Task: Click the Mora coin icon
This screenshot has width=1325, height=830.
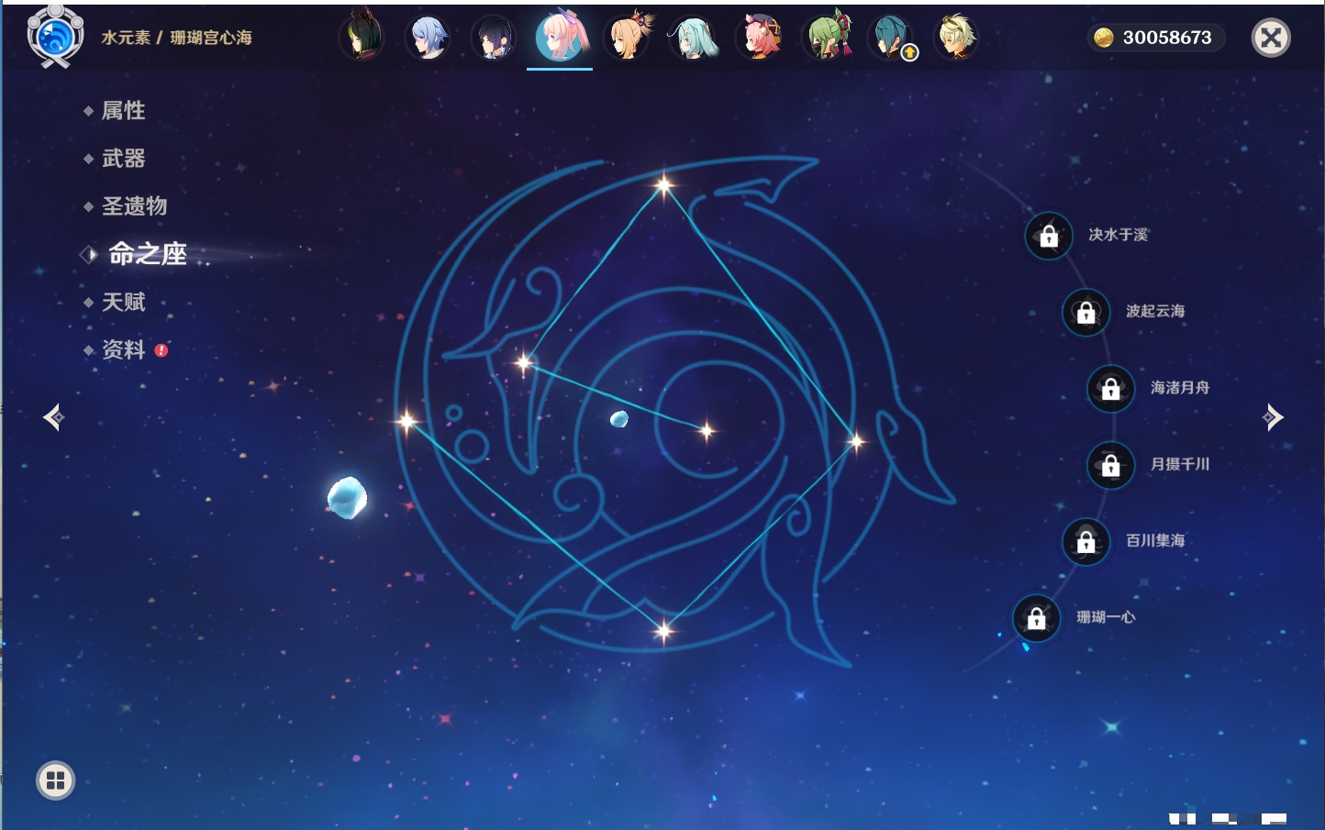Action: 1104,38
